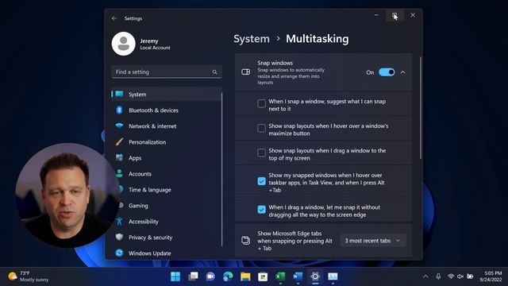Open Excel from the taskbar
The width and height of the screenshot is (508, 286).
click(x=280, y=276)
